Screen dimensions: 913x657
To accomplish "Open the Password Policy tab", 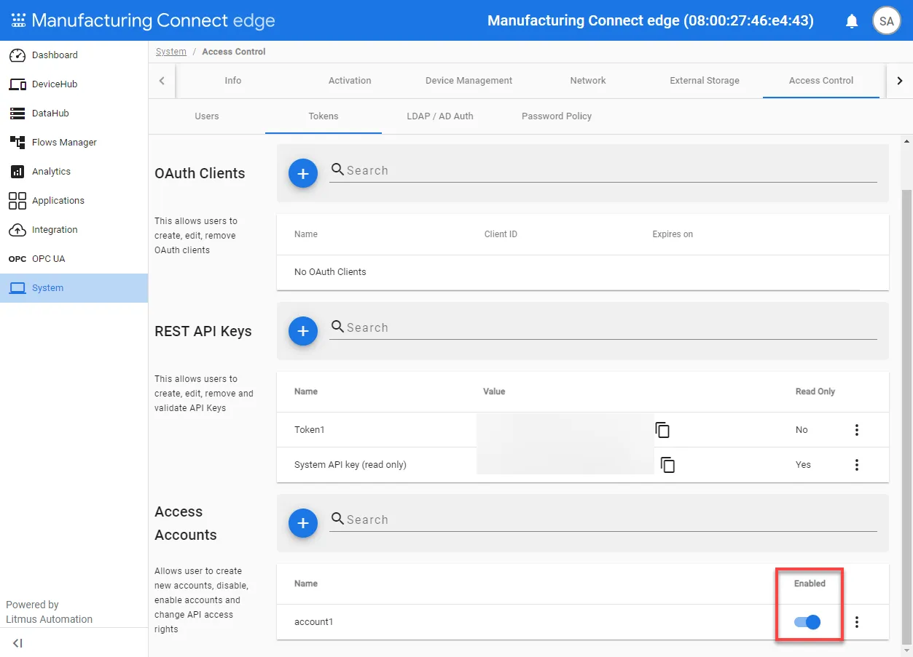I will [x=557, y=116].
